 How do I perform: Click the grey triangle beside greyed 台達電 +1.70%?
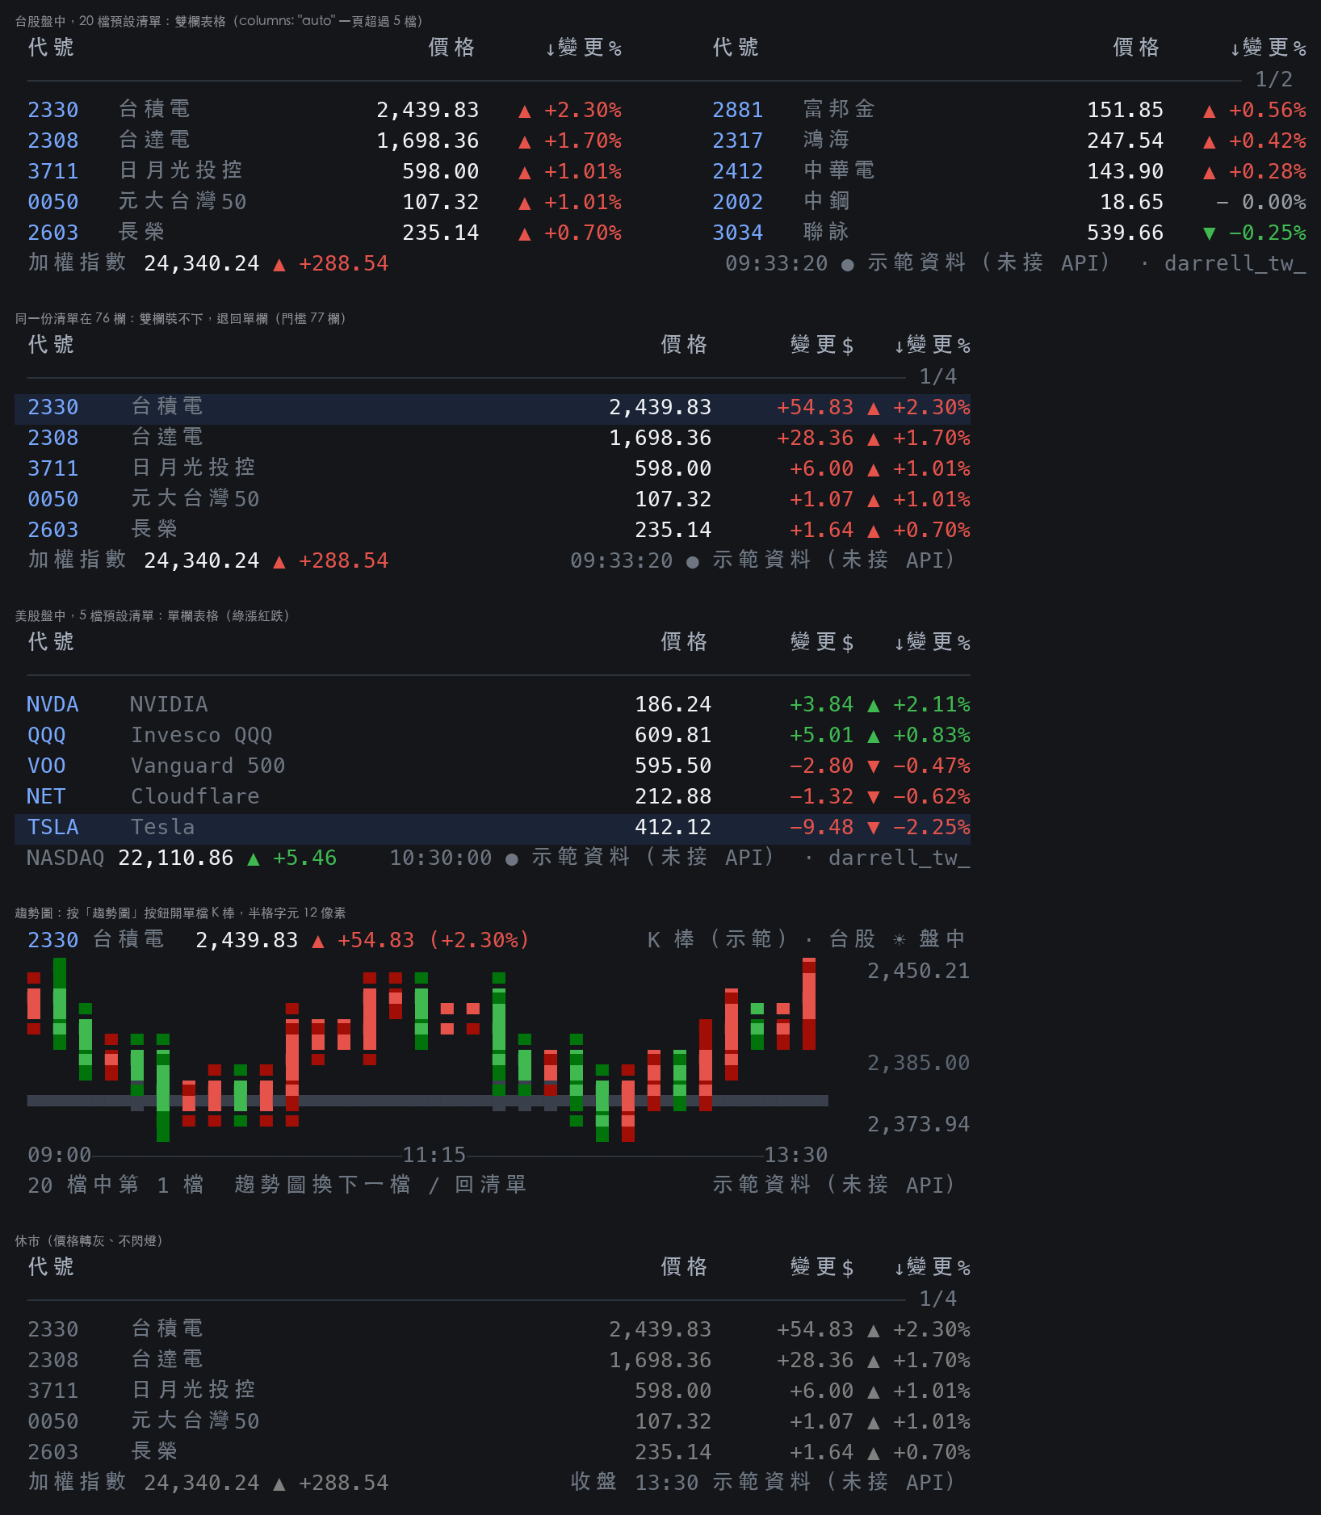873,1361
